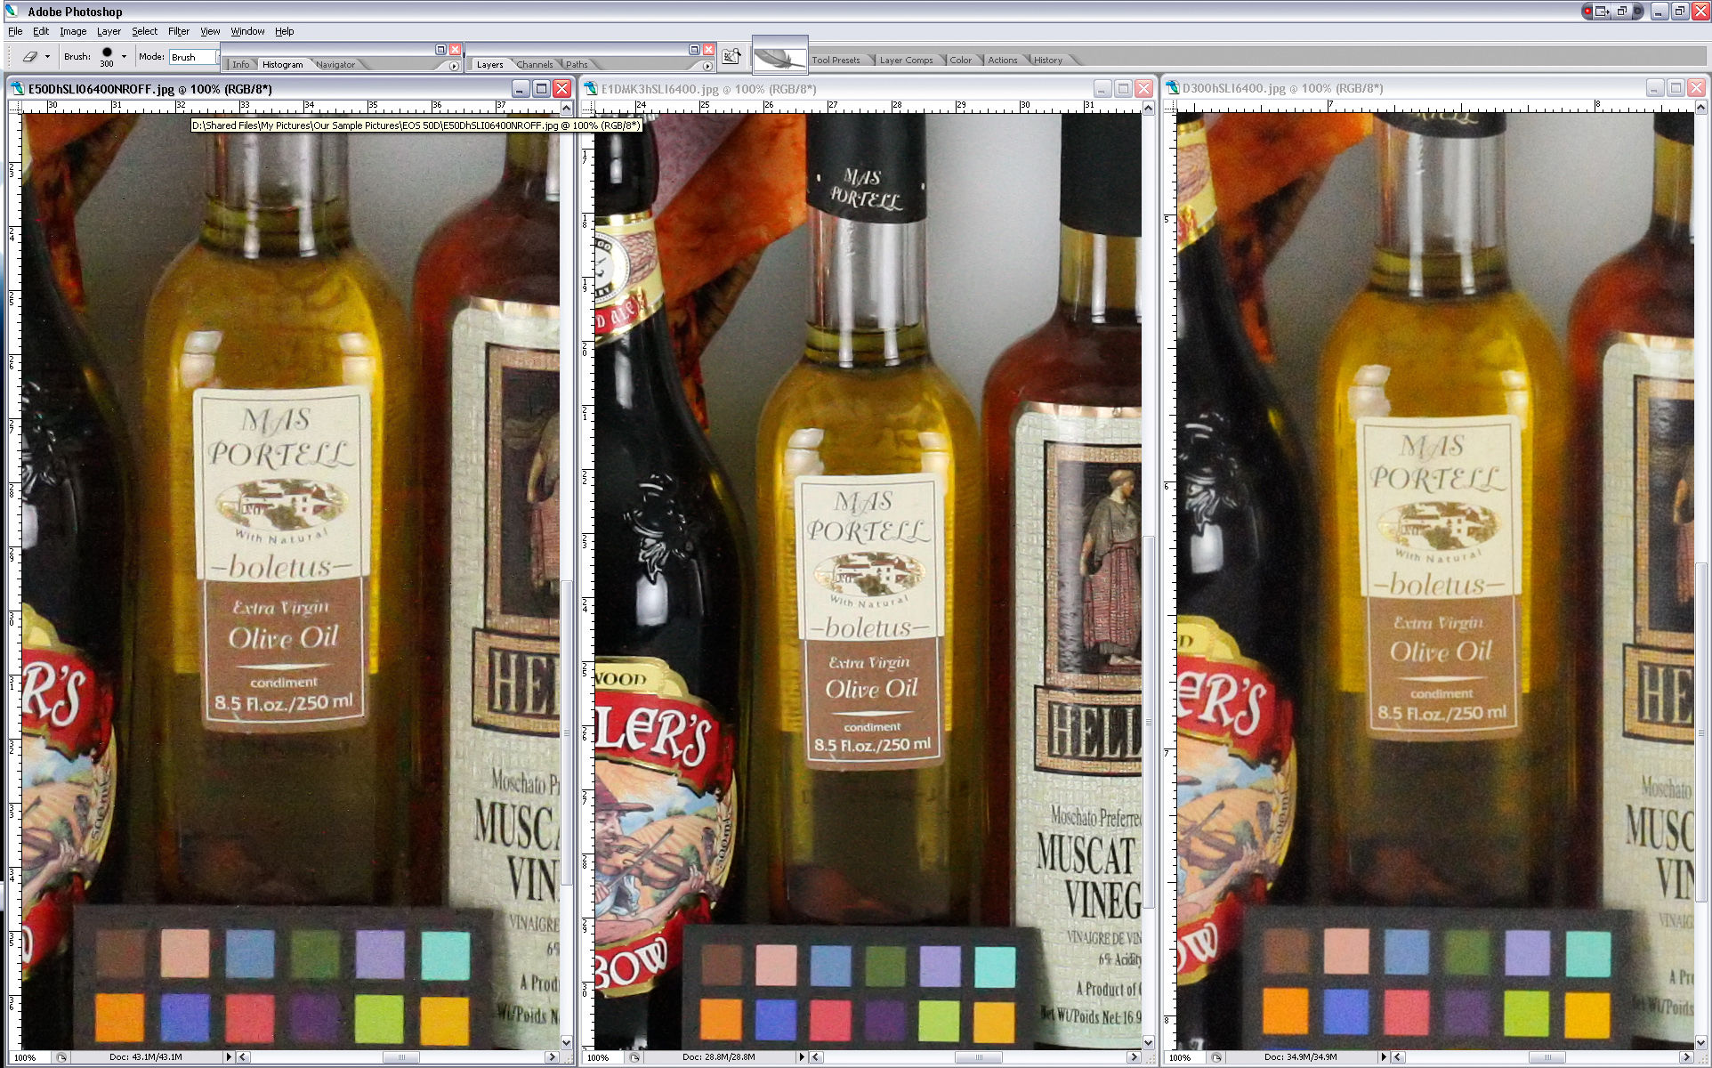Open the Layers palette flyout menu arrow
This screenshot has width=1712, height=1068.
[707, 65]
